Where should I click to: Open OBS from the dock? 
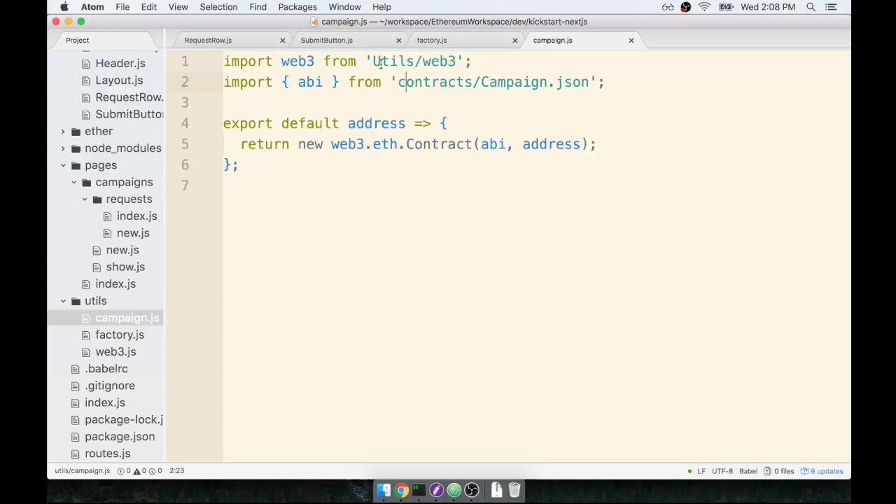tap(472, 490)
